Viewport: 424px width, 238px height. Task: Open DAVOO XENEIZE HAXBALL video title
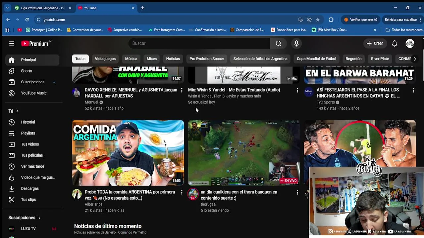131,93
